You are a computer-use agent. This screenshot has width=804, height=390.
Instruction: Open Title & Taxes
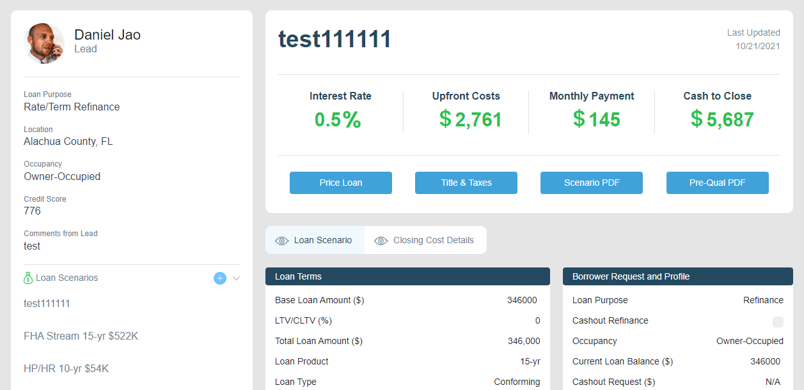[466, 183]
